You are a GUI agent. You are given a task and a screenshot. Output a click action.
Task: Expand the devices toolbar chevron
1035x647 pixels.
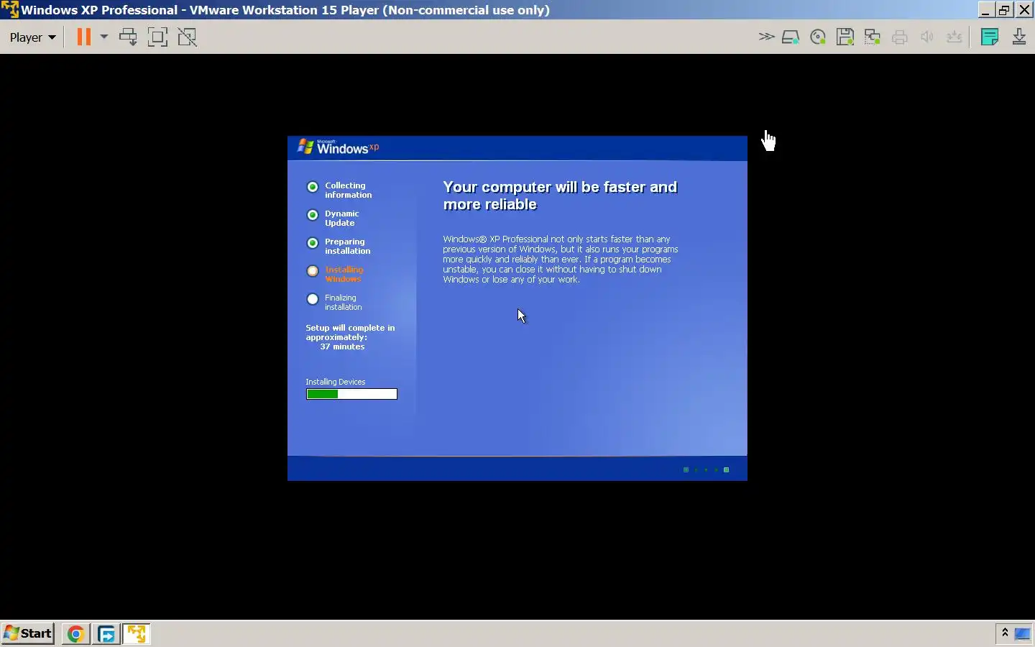(766, 37)
